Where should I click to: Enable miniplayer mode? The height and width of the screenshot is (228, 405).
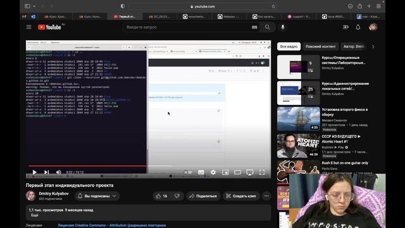225,172
